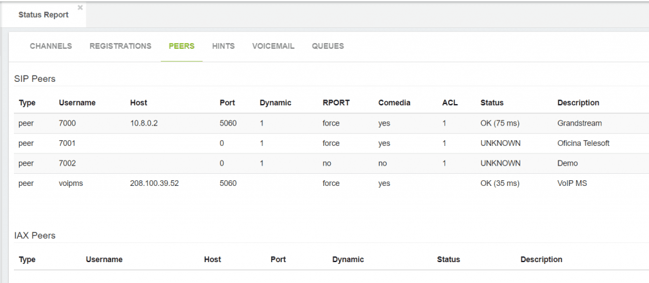Click the 208.100.39.52 host address

[155, 183]
